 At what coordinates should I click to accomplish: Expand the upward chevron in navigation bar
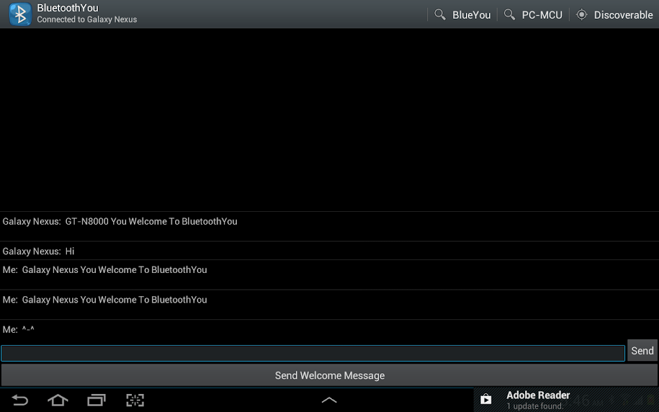(329, 400)
